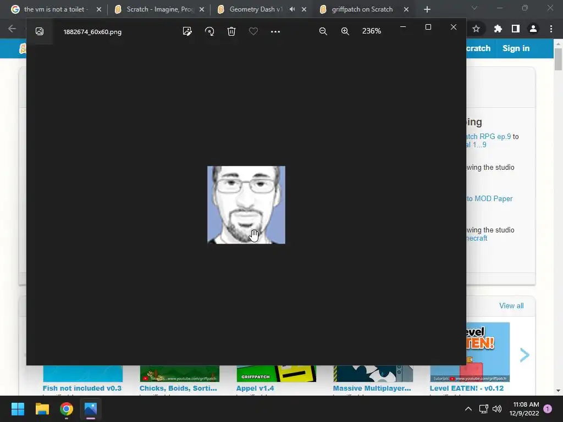Open a new Chrome tab
This screenshot has height=422, width=563.
(x=427, y=9)
